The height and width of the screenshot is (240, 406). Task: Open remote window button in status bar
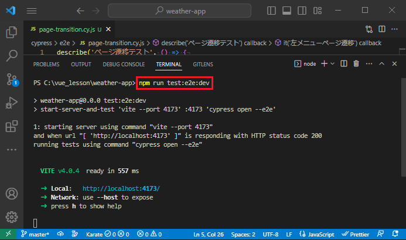point(8,234)
